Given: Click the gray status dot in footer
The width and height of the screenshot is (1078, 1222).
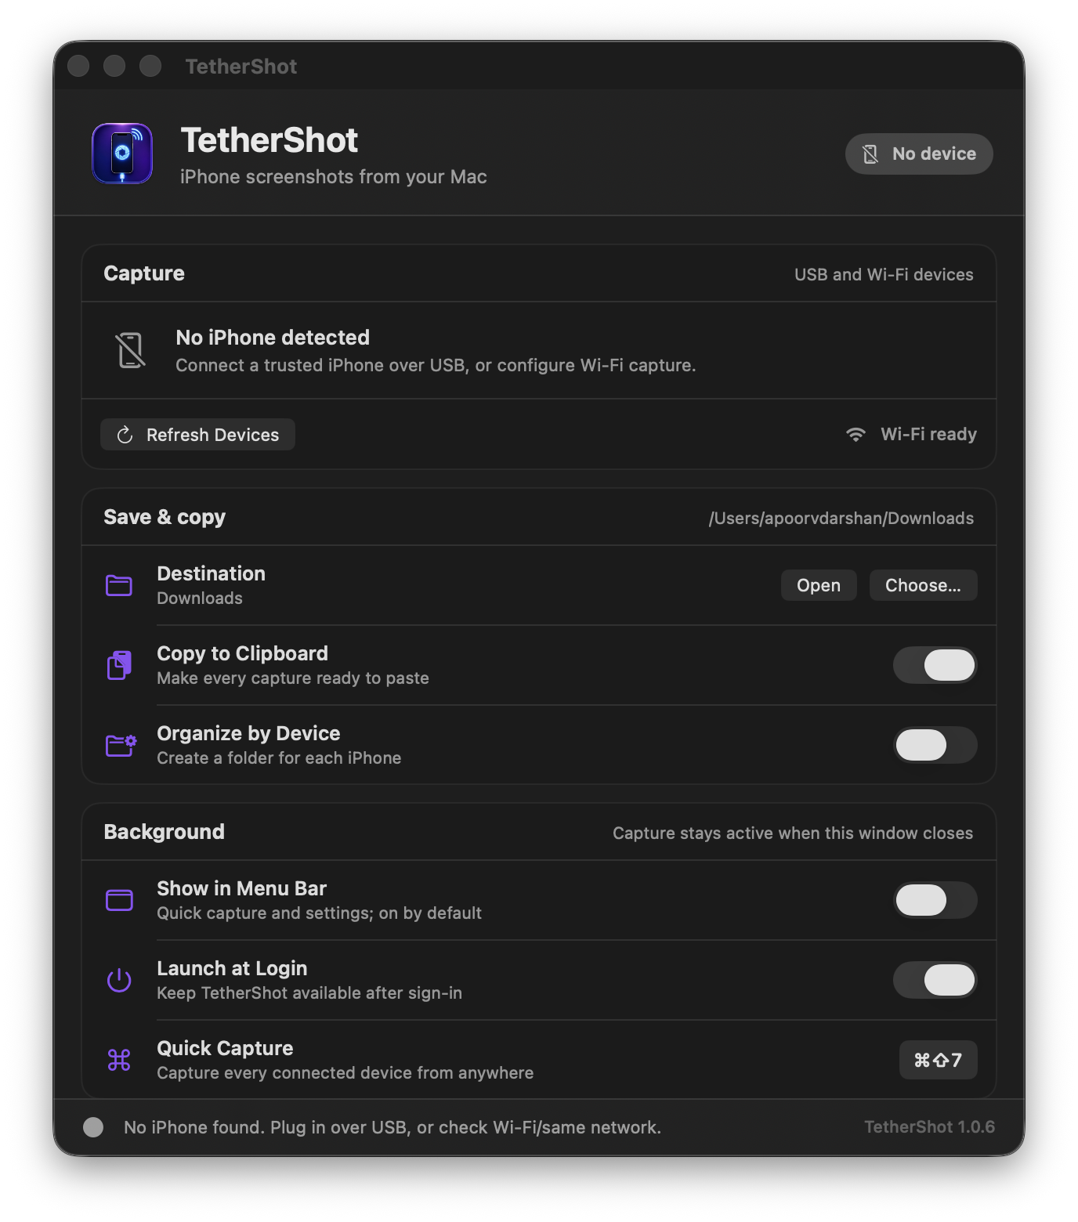Looking at the screenshot, I should coord(93,1127).
